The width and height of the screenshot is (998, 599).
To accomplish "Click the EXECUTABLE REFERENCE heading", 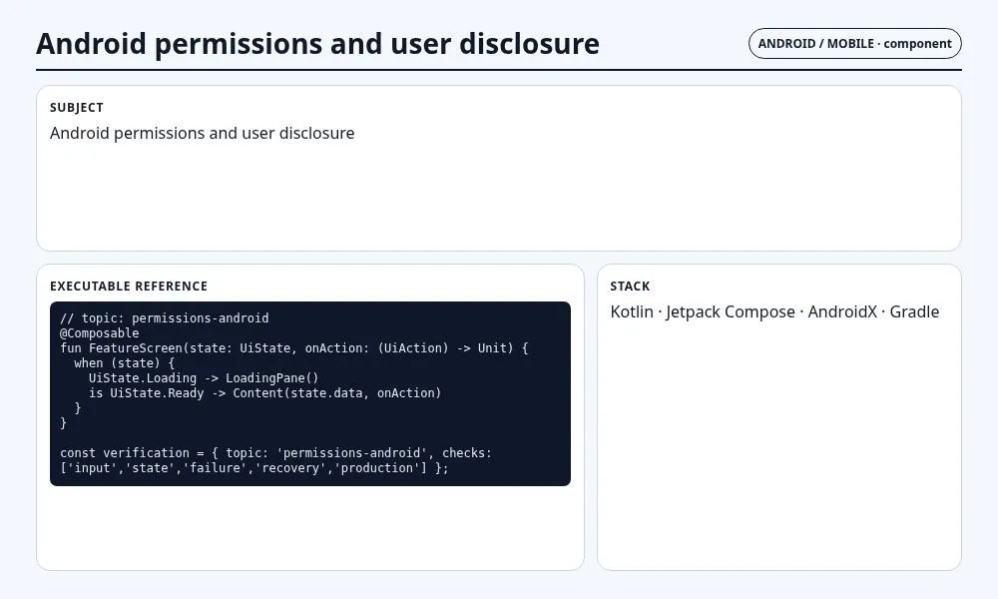I will point(129,287).
